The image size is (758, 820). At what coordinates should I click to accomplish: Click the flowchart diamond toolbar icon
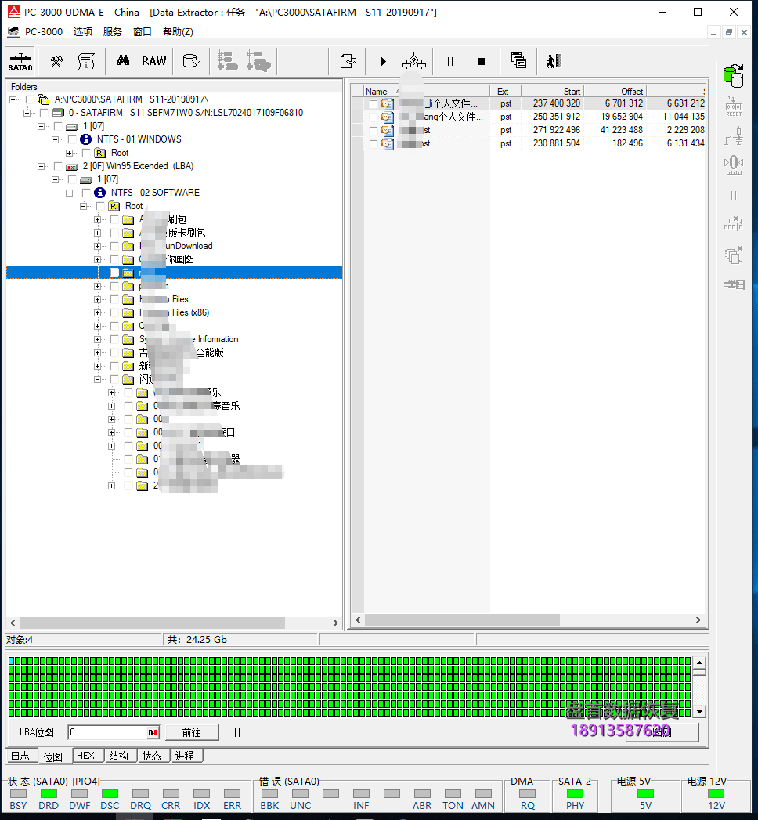tap(414, 61)
